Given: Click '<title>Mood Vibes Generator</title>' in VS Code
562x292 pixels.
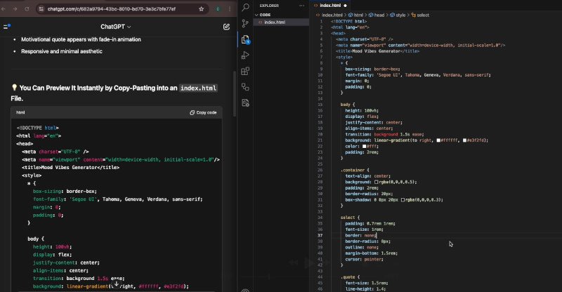Looking at the screenshot, I should pyautogui.click(x=377, y=51).
